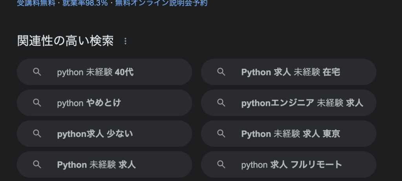Click search icon beside "python 求人 フルリモート"
Screen dimensions: 402x181
[221, 164]
